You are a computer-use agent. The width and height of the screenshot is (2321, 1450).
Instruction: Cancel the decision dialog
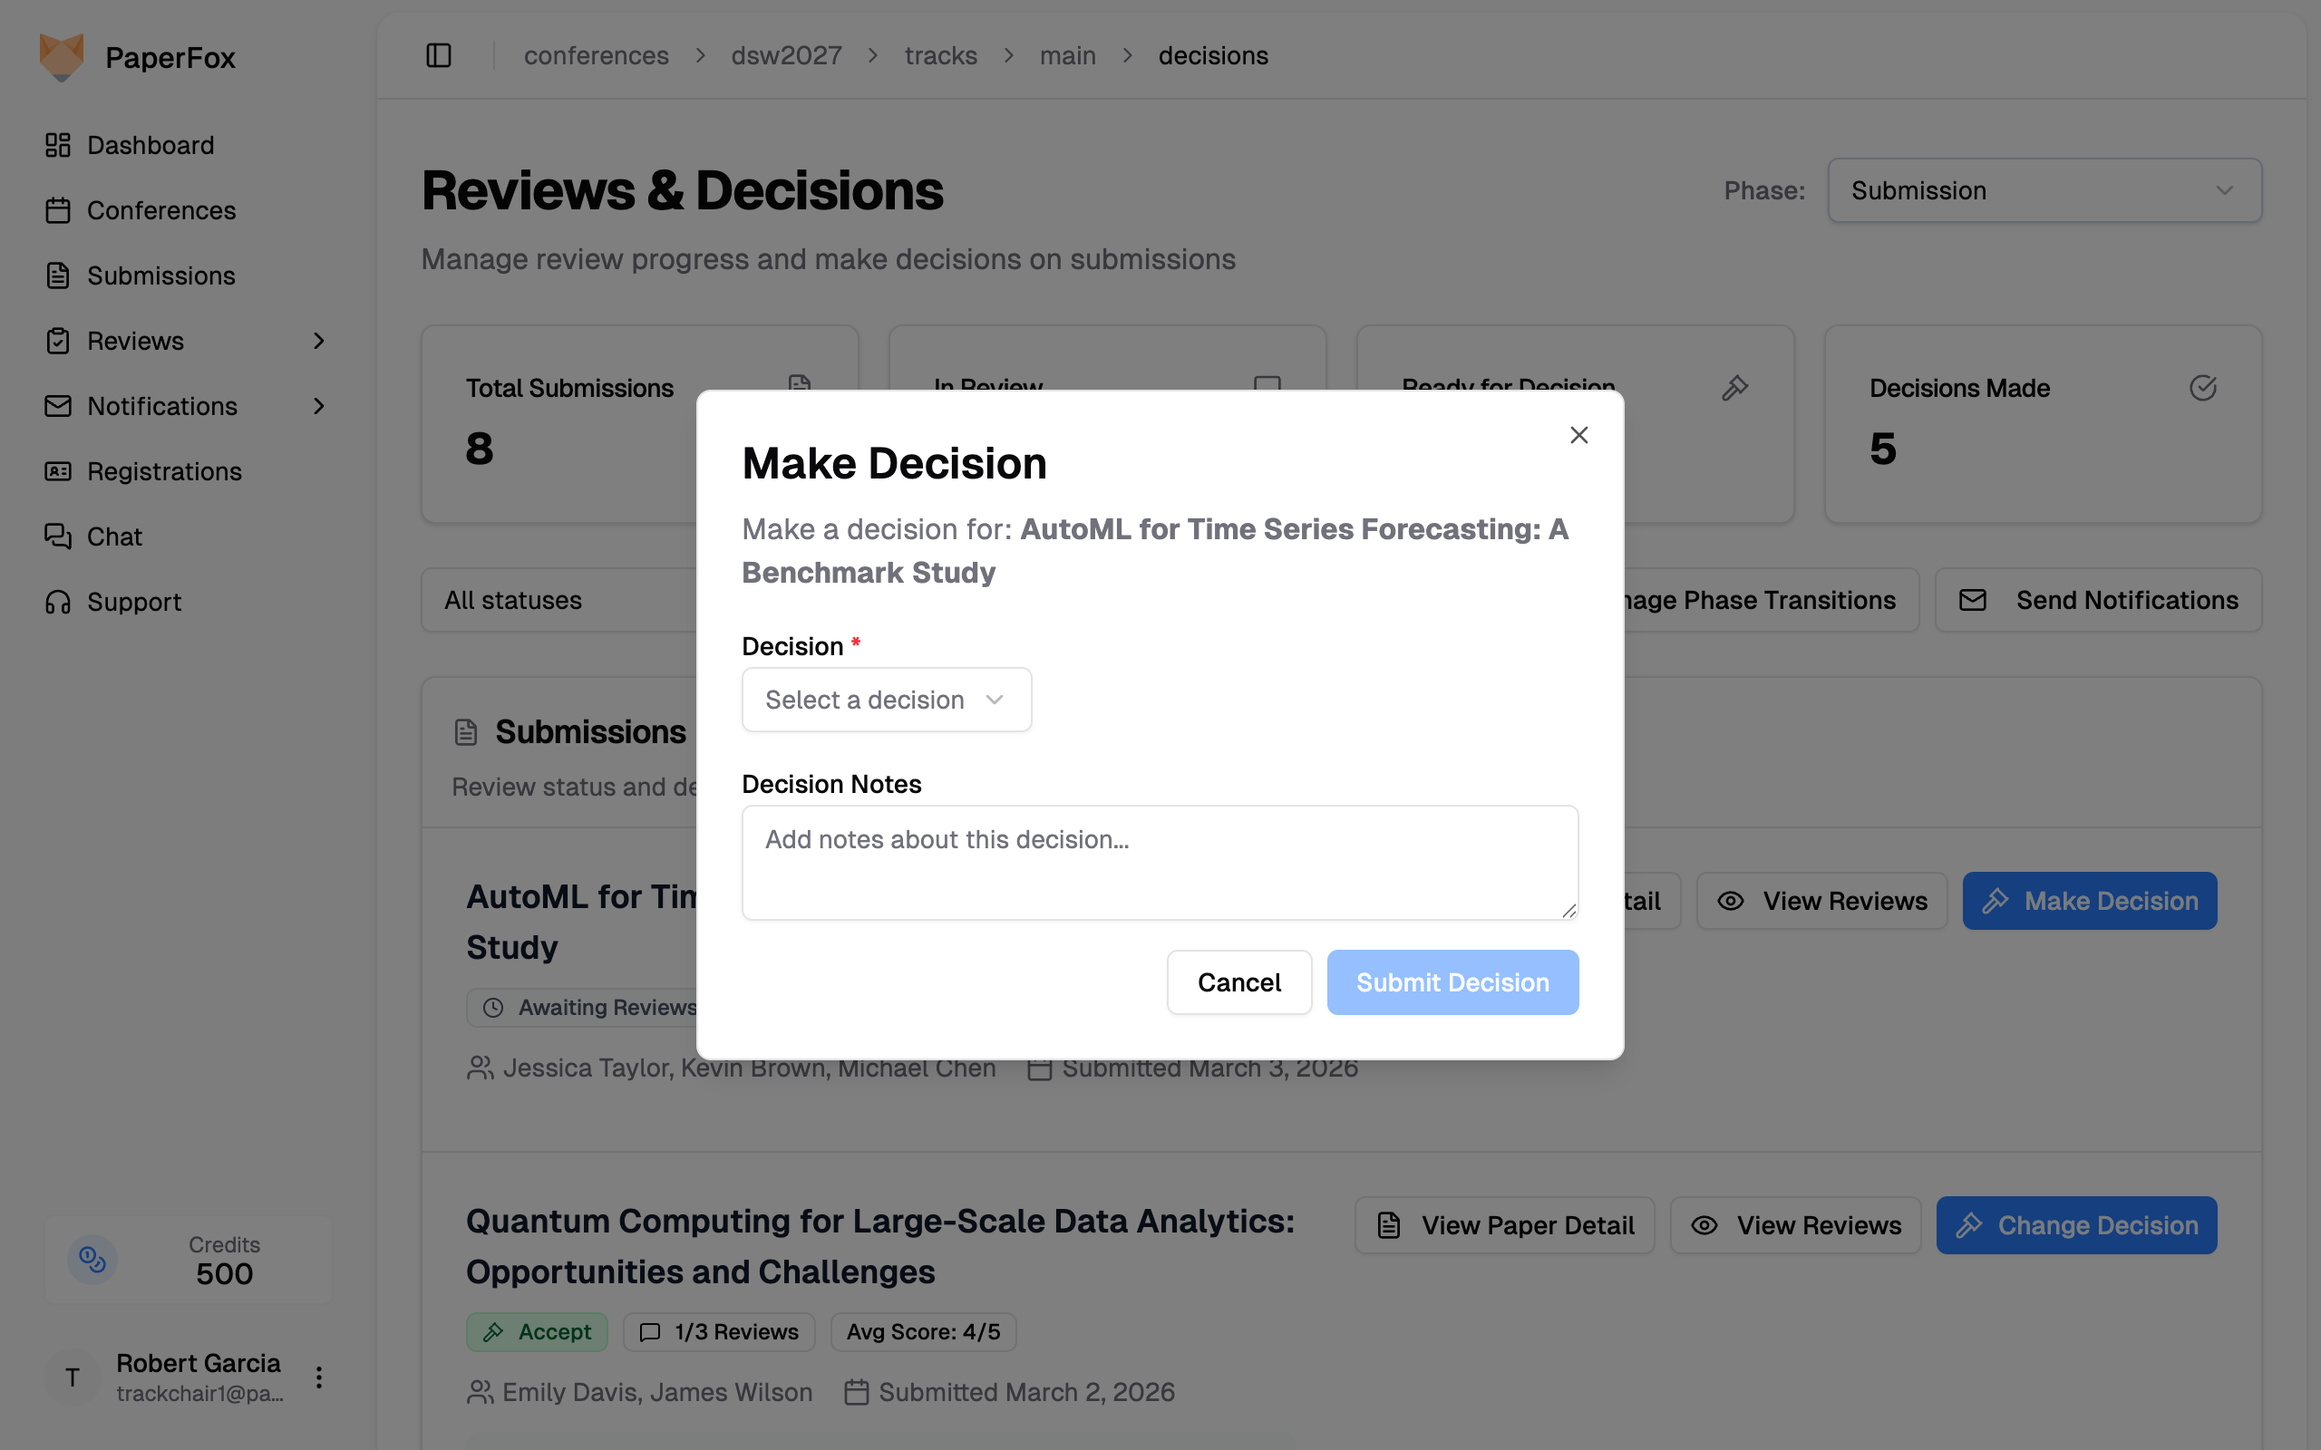[1238, 982]
